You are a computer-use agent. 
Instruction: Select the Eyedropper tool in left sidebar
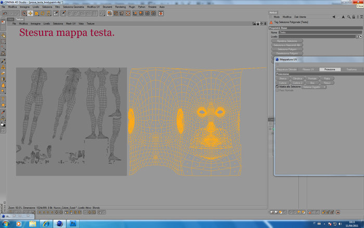click(x=3, y=112)
